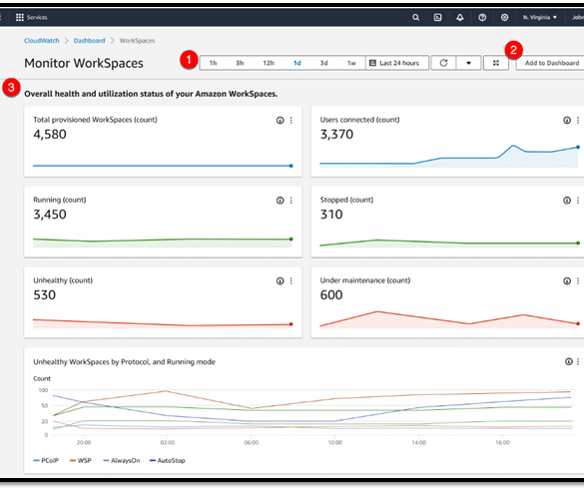The height and width of the screenshot is (491, 584).
Task: Open options menu for Under maintenance widget
Action: (578, 281)
